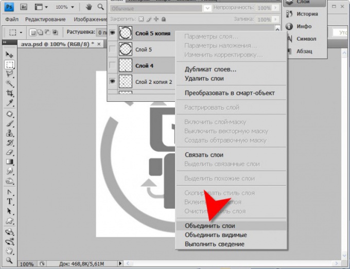Open status bar info arrow menu
The image size is (350, 269).
pos(120,263)
